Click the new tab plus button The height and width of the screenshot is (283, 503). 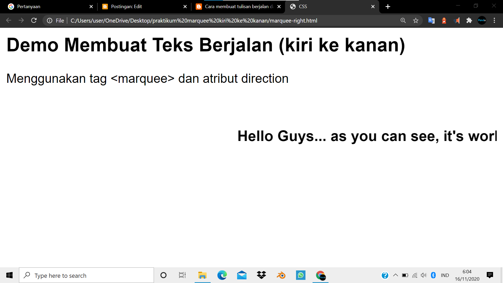click(387, 7)
